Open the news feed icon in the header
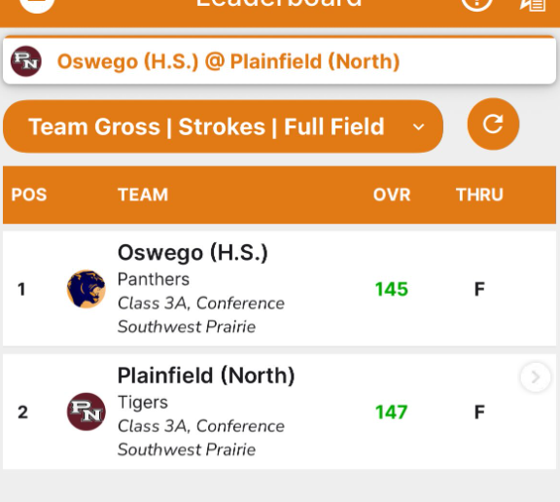 click(x=533, y=4)
